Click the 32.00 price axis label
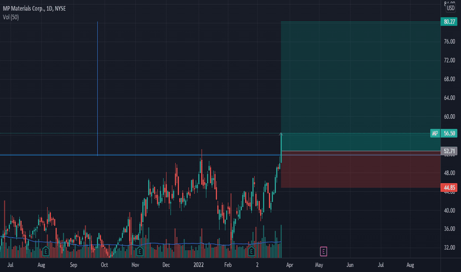461x272 pixels. (x=450, y=248)
